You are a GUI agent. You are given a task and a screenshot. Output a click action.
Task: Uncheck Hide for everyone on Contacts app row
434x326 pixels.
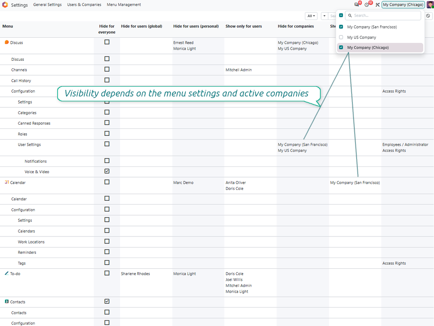pos(107,301)
